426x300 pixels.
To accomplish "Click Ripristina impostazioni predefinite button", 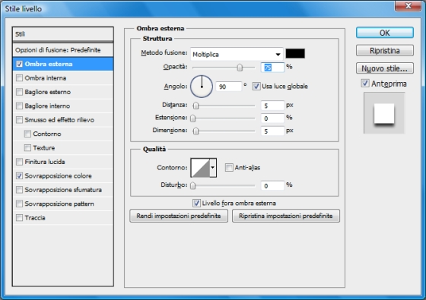I will [x=286, y=216].
